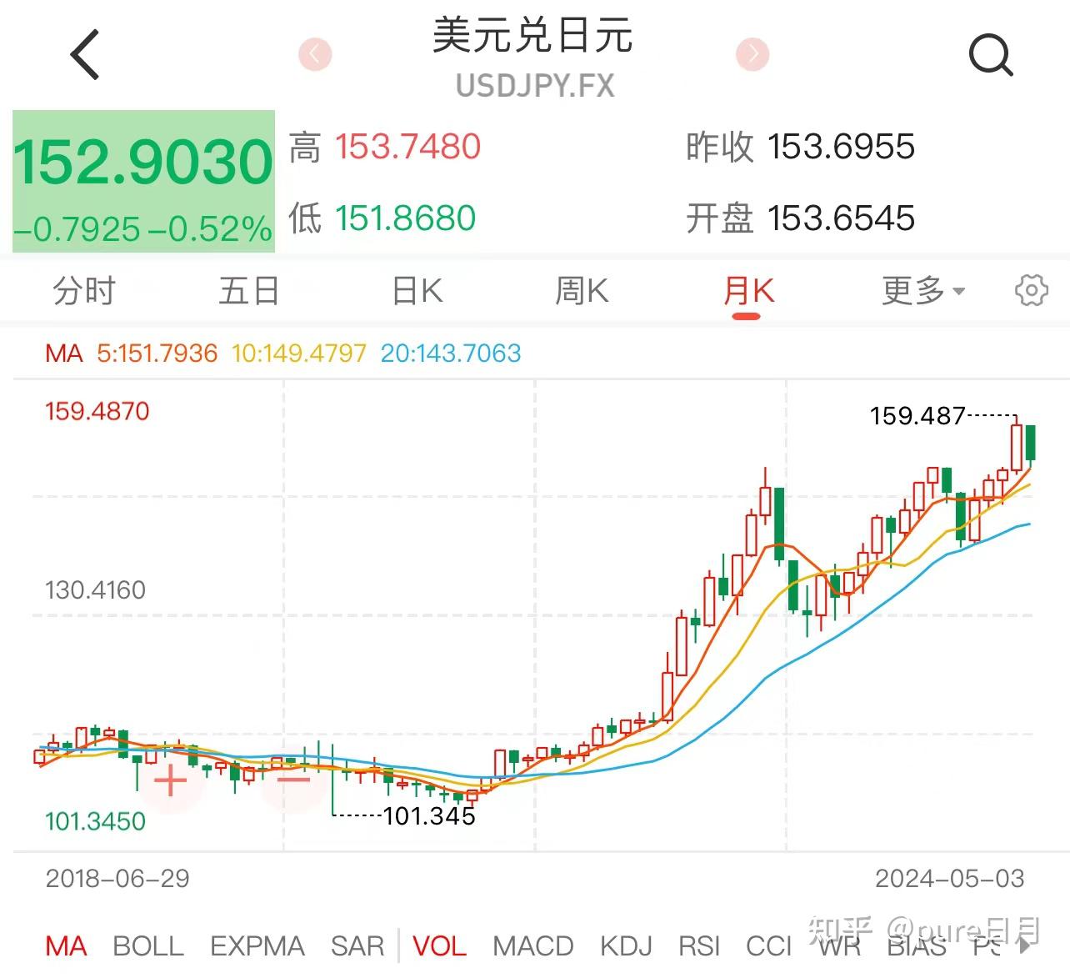Tap end date 2024-05-03

(949, 879)
